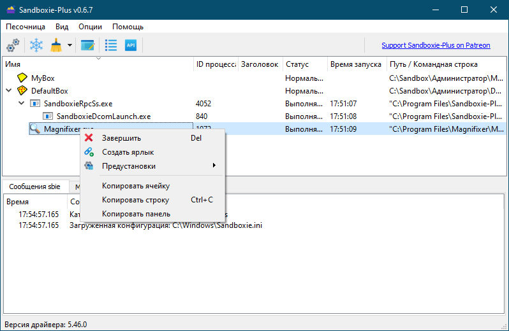Toggle the API call log icon
Image resolution: width=509 pixels, height=331 pixels.
pos(131,45)
